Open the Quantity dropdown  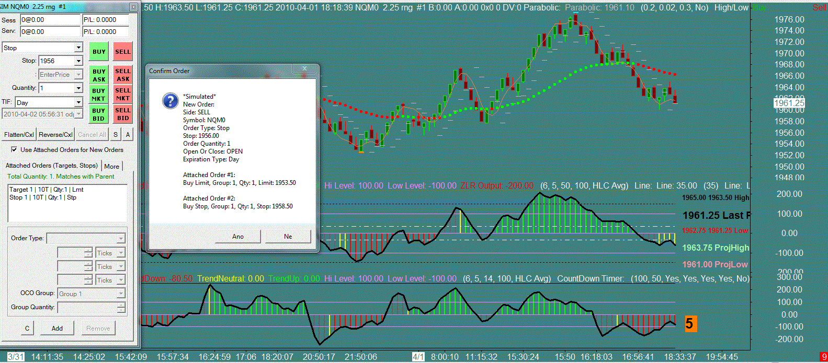pyautogui.click(x=78, y=88)
